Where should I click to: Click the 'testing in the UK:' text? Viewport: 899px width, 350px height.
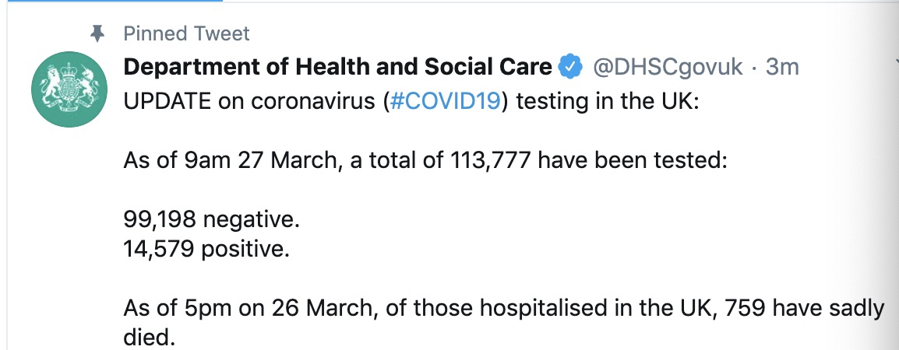tap(608, 102)
